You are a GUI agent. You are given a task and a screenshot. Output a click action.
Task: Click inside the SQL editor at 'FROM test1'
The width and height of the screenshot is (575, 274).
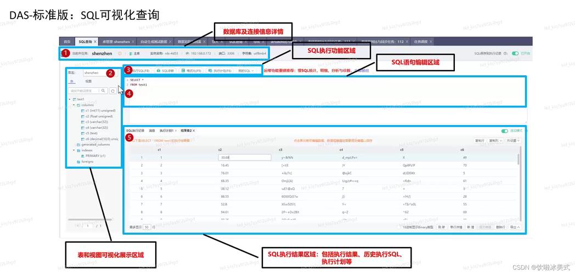pyautogui.click(x=138, y=84)
